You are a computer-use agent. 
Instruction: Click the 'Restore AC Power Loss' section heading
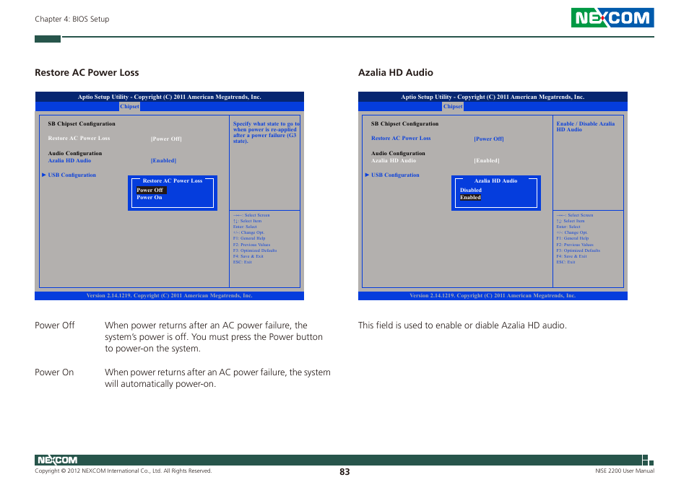click(87, 73)
